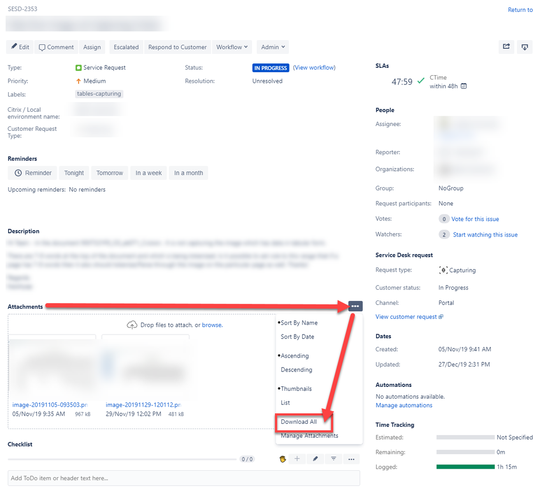Click the Add ToDo item input field
The image size is (533, 499).
[184, 478]
